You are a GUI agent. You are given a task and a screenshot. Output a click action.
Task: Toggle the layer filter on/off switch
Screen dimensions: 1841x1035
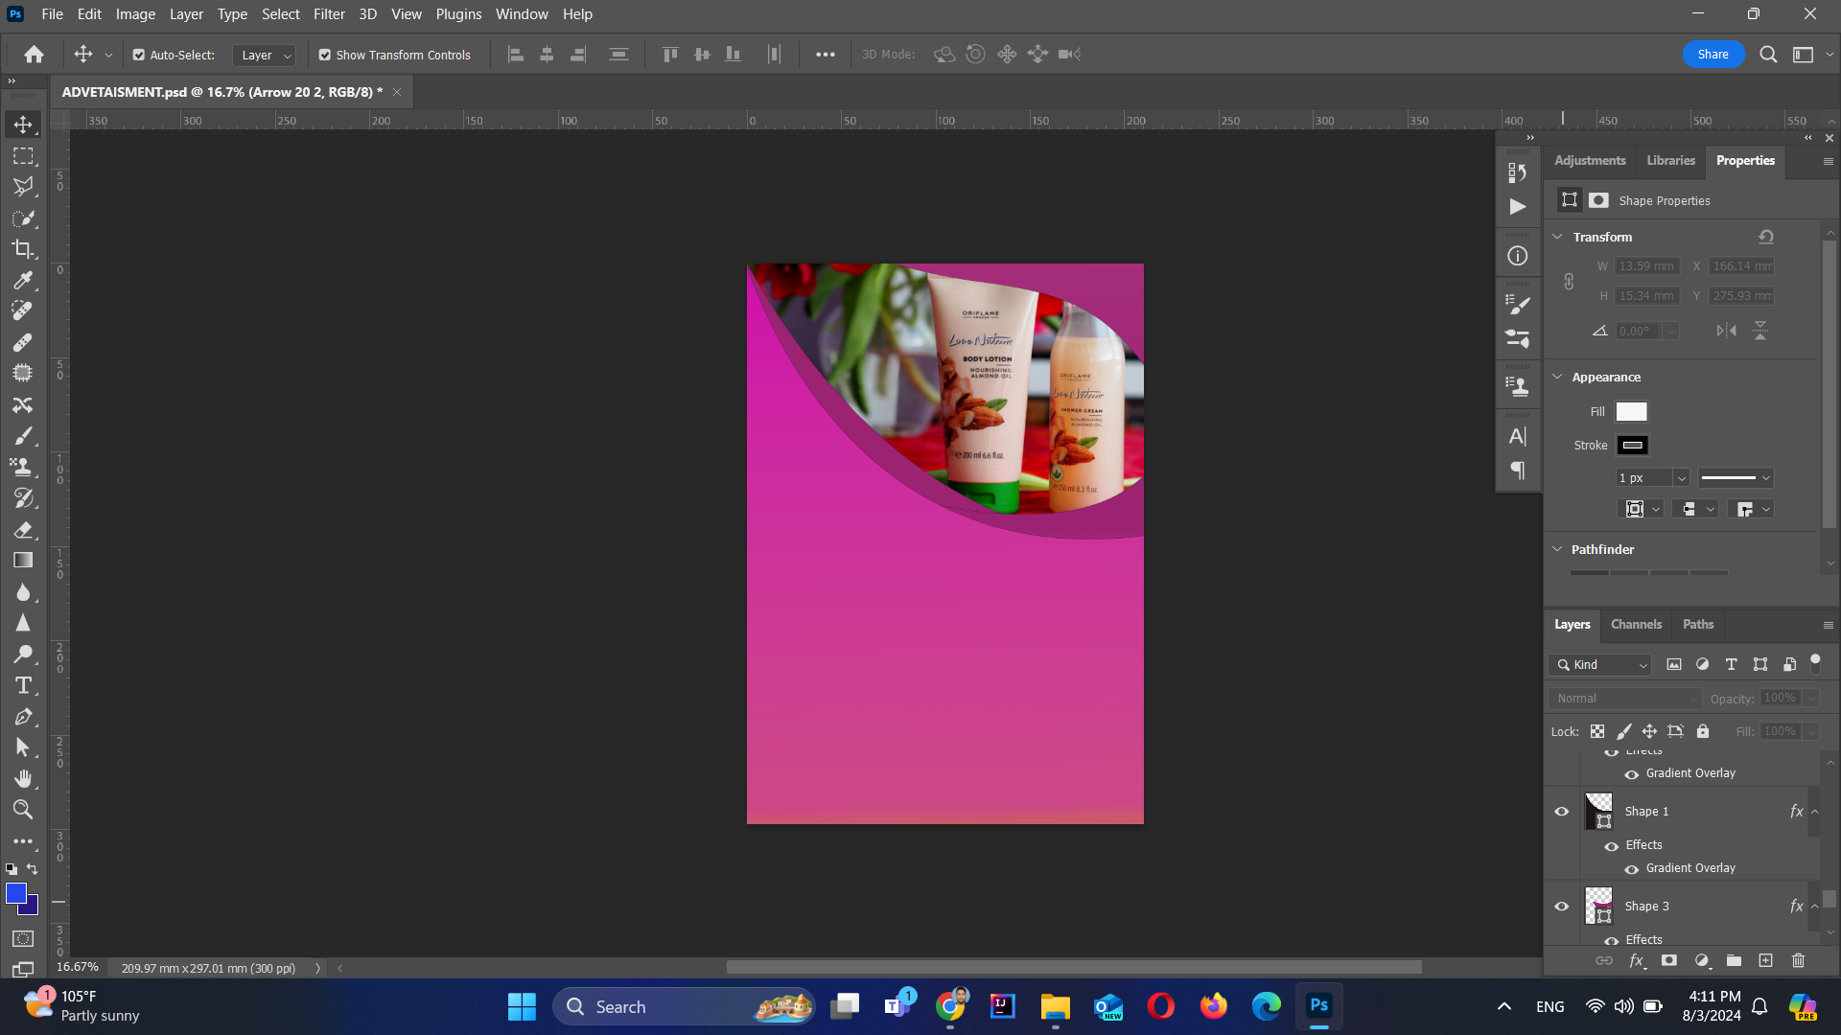pos(1815,663)
